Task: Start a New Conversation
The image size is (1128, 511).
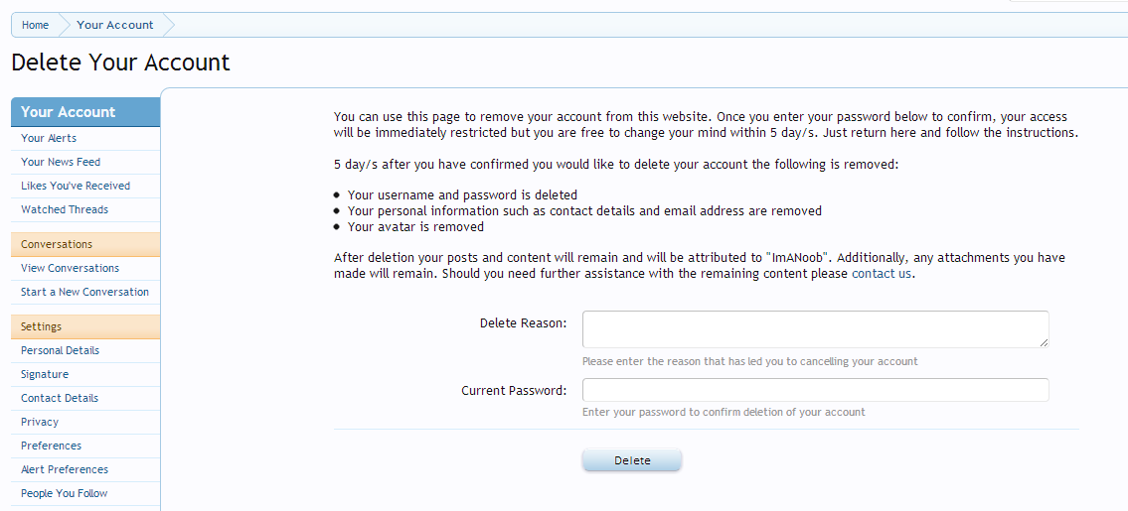Action: pos(84,292)
